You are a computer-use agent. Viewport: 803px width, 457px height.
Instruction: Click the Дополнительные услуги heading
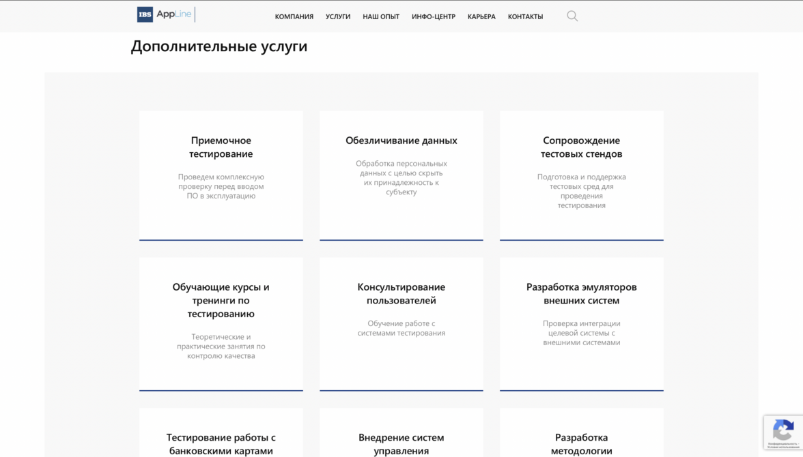tap(219, 46)
